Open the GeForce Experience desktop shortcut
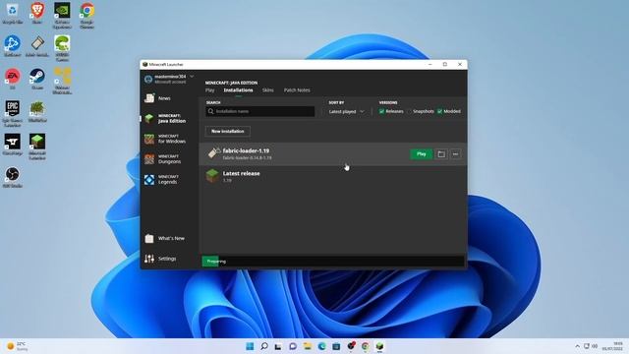629x354 pixels. (62, 16)
